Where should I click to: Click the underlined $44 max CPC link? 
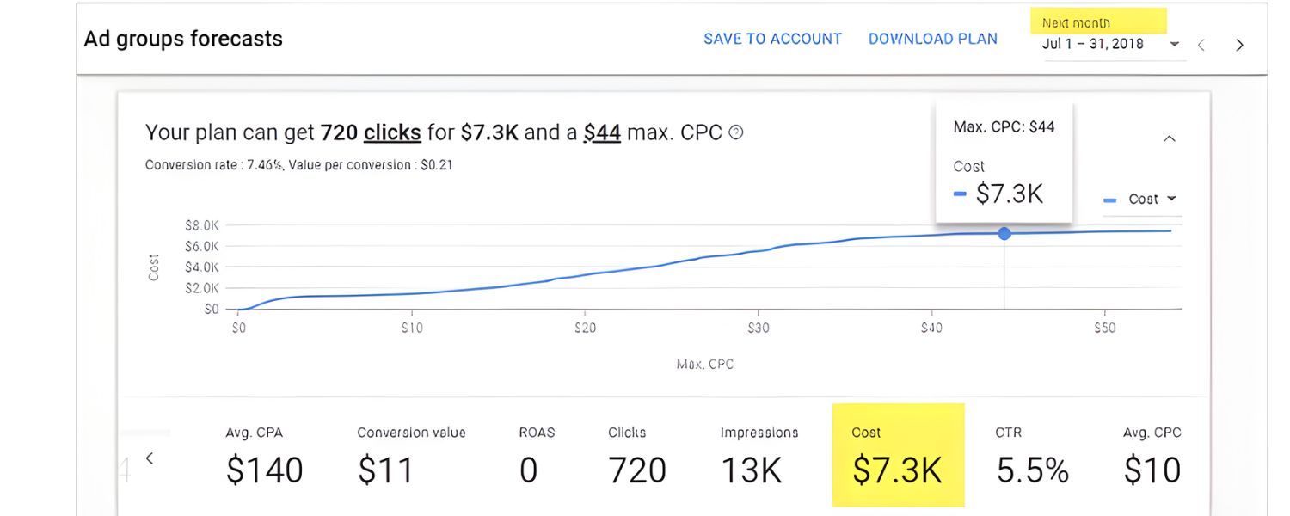tap(602, 132)
